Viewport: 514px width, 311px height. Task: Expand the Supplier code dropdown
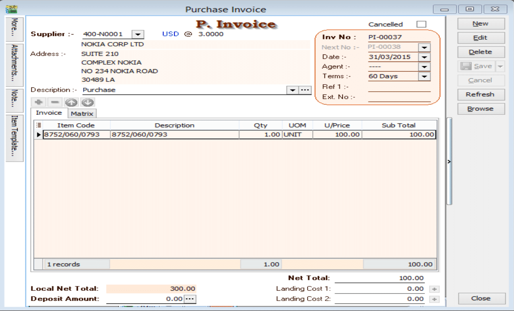pyautogui.click(x=138, y=35)
